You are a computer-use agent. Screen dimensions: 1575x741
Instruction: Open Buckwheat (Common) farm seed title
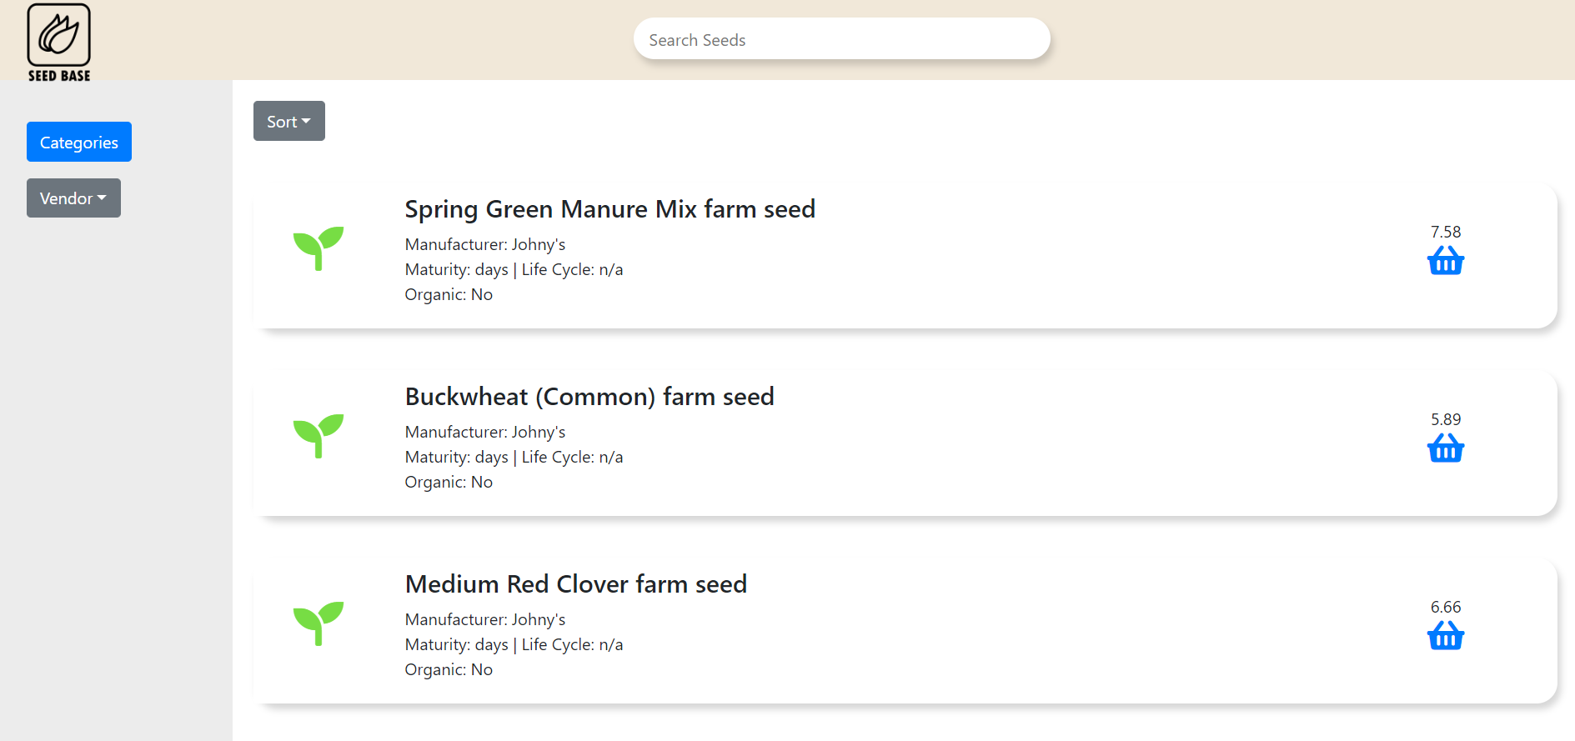589,397
